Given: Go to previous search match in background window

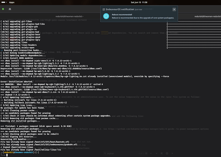Looking at the screenshot, I should 151,153.
